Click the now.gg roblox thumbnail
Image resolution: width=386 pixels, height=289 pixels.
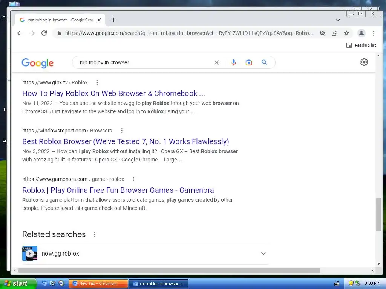(x=30, y=253)
